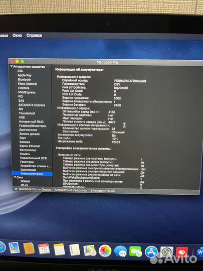The height and width of the screenshot is (271, 203).
Task: Click Аппаратные средства in the path bar
Action: click(x=71, y=190)
